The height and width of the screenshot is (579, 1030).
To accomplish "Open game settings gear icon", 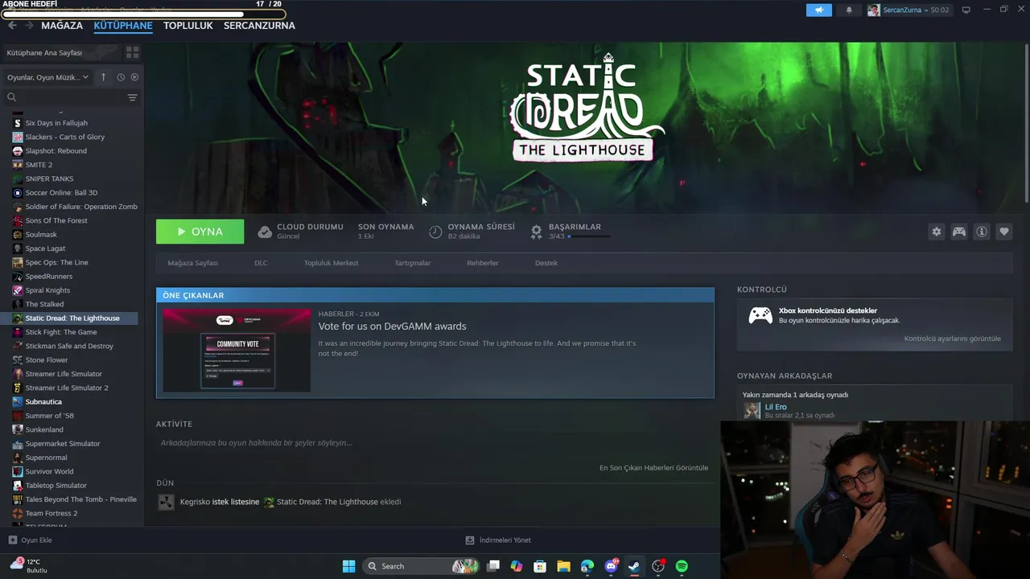I will [937, 232].
